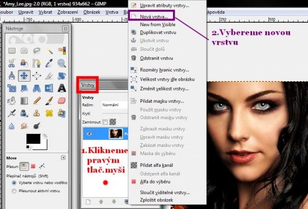
Task: Select the Bucket Fill tool
Action: pyautogui.click(x=12, y=101)
